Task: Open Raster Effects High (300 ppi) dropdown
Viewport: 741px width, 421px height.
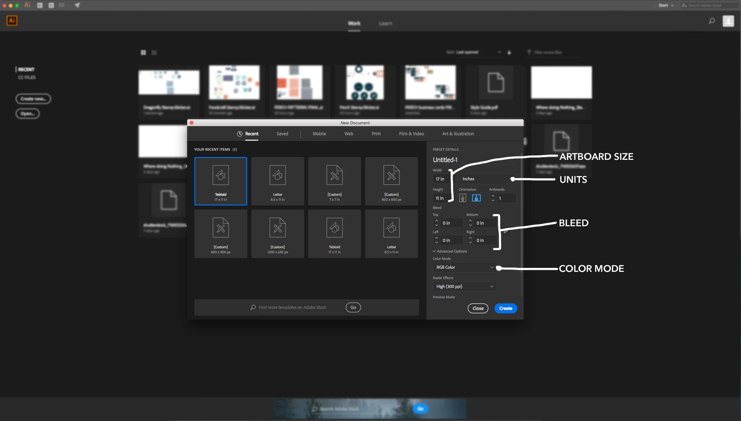Action: click(x=465, y=286)
